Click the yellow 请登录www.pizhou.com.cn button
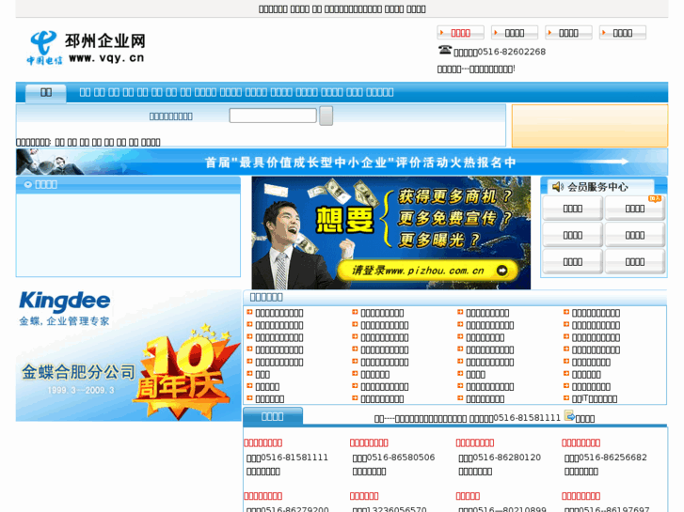 click(427, 271)
